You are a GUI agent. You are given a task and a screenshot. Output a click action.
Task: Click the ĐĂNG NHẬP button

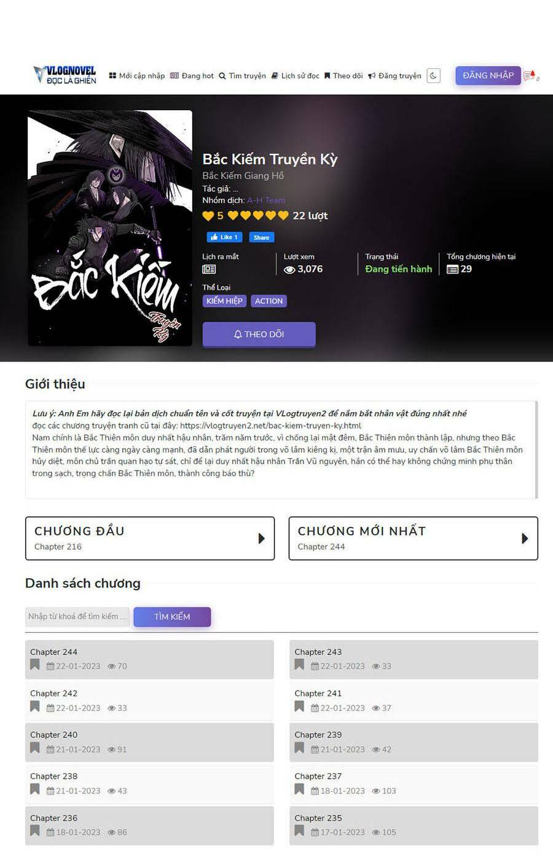click(488, 75)
